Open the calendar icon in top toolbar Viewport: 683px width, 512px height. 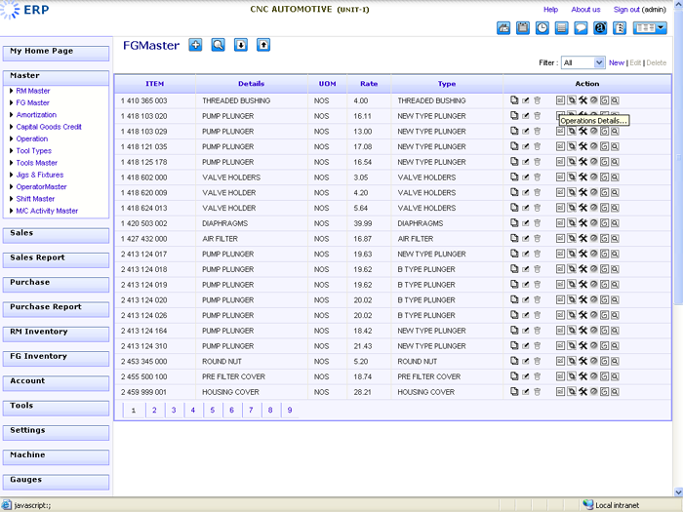523,28
